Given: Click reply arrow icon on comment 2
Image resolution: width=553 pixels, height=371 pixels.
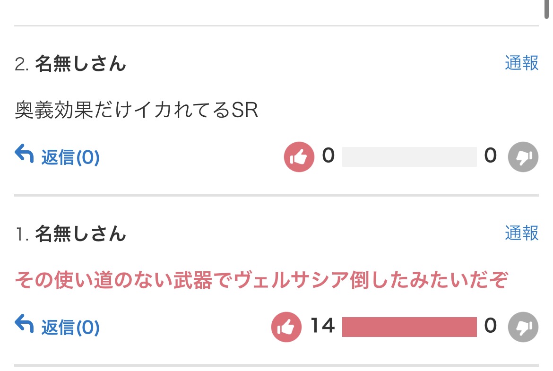Looking at the screenshot, I should [x=24, y=154].
